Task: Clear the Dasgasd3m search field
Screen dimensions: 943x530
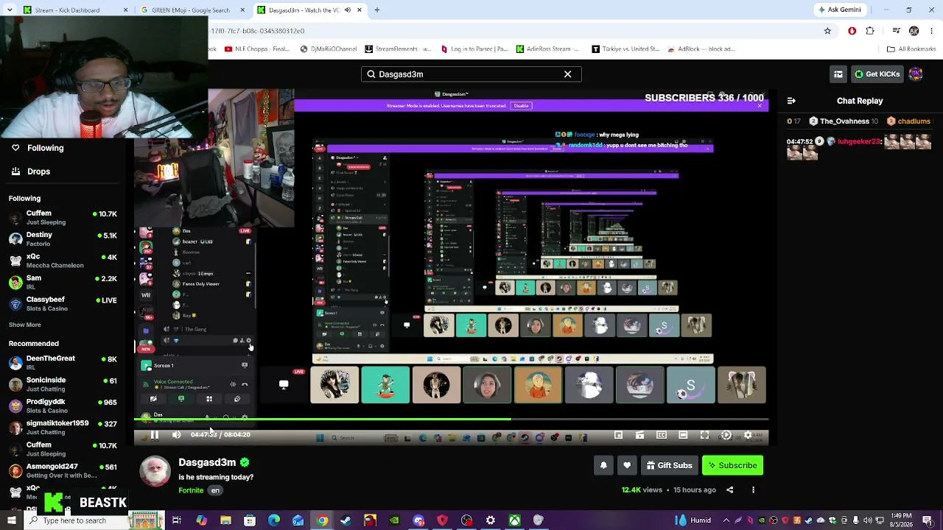Action: (567, 74)
